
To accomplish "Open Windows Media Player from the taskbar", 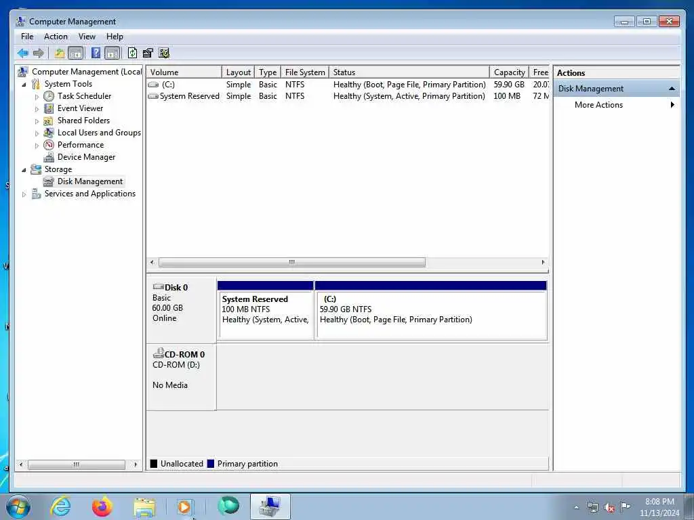I will click(185, 506).
